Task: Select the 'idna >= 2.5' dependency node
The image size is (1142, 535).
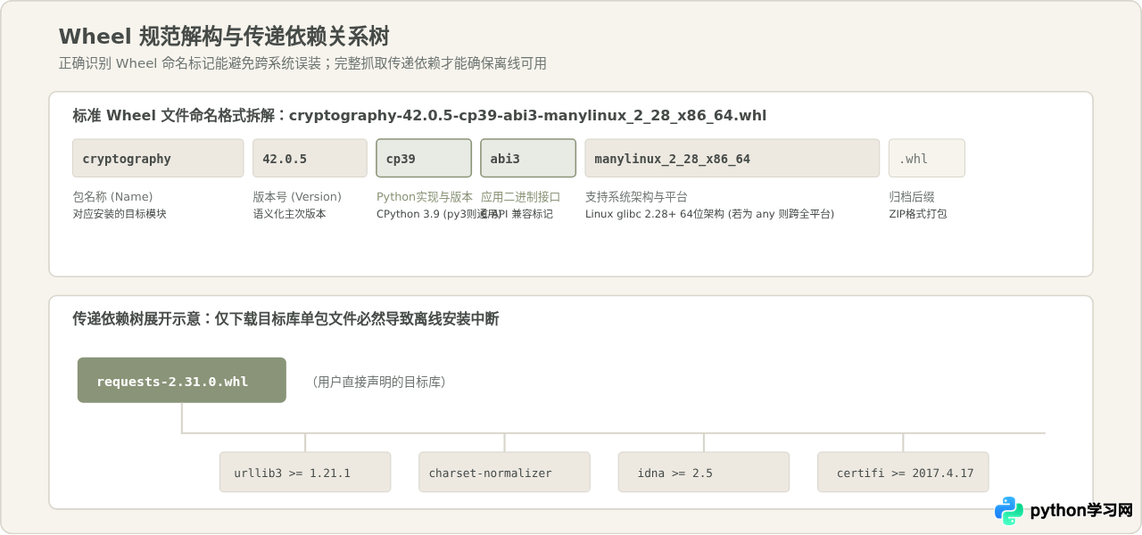Action: [704, 472]
